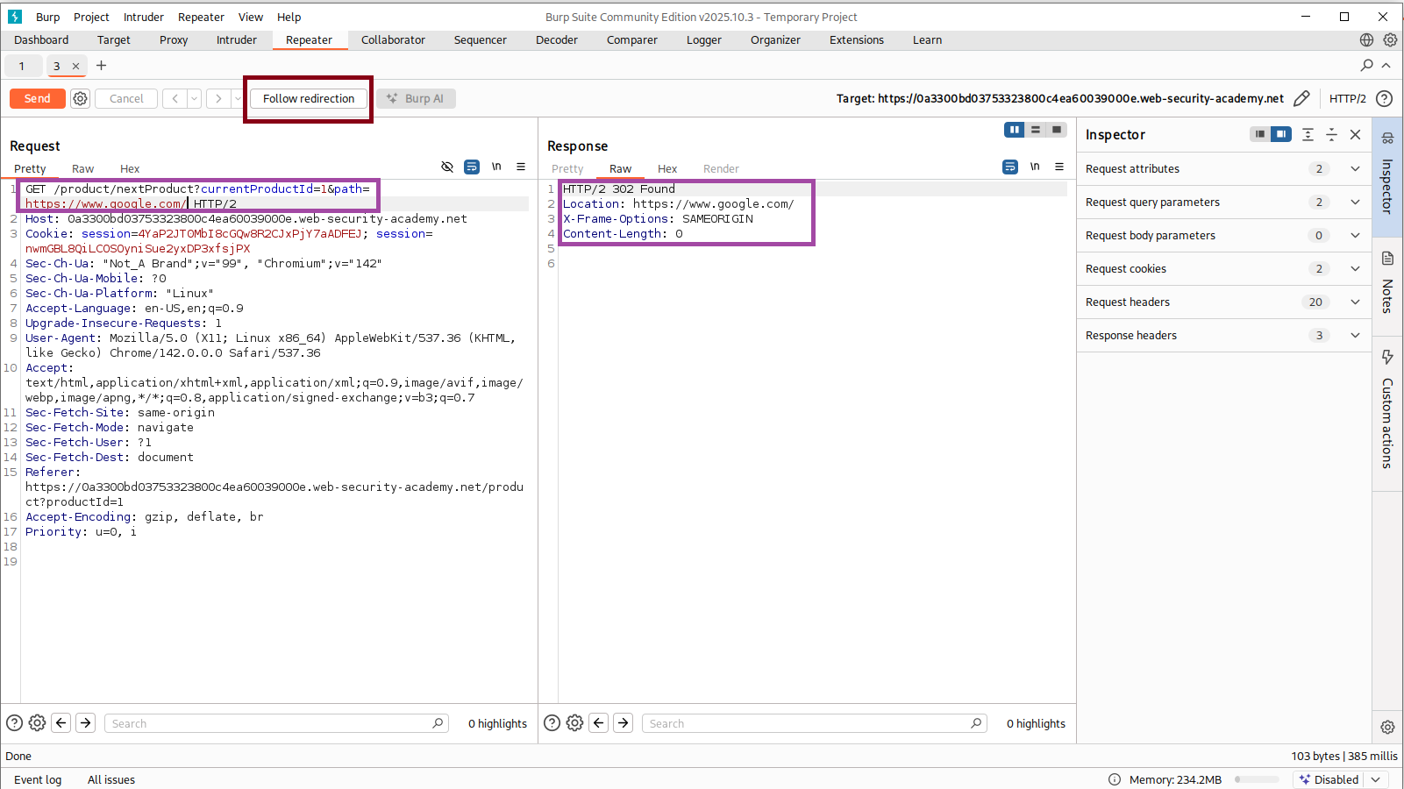This screenshot has height=789, width=1404.
Task: Add a new Repeater tab
Action: (x=102, y=66)
